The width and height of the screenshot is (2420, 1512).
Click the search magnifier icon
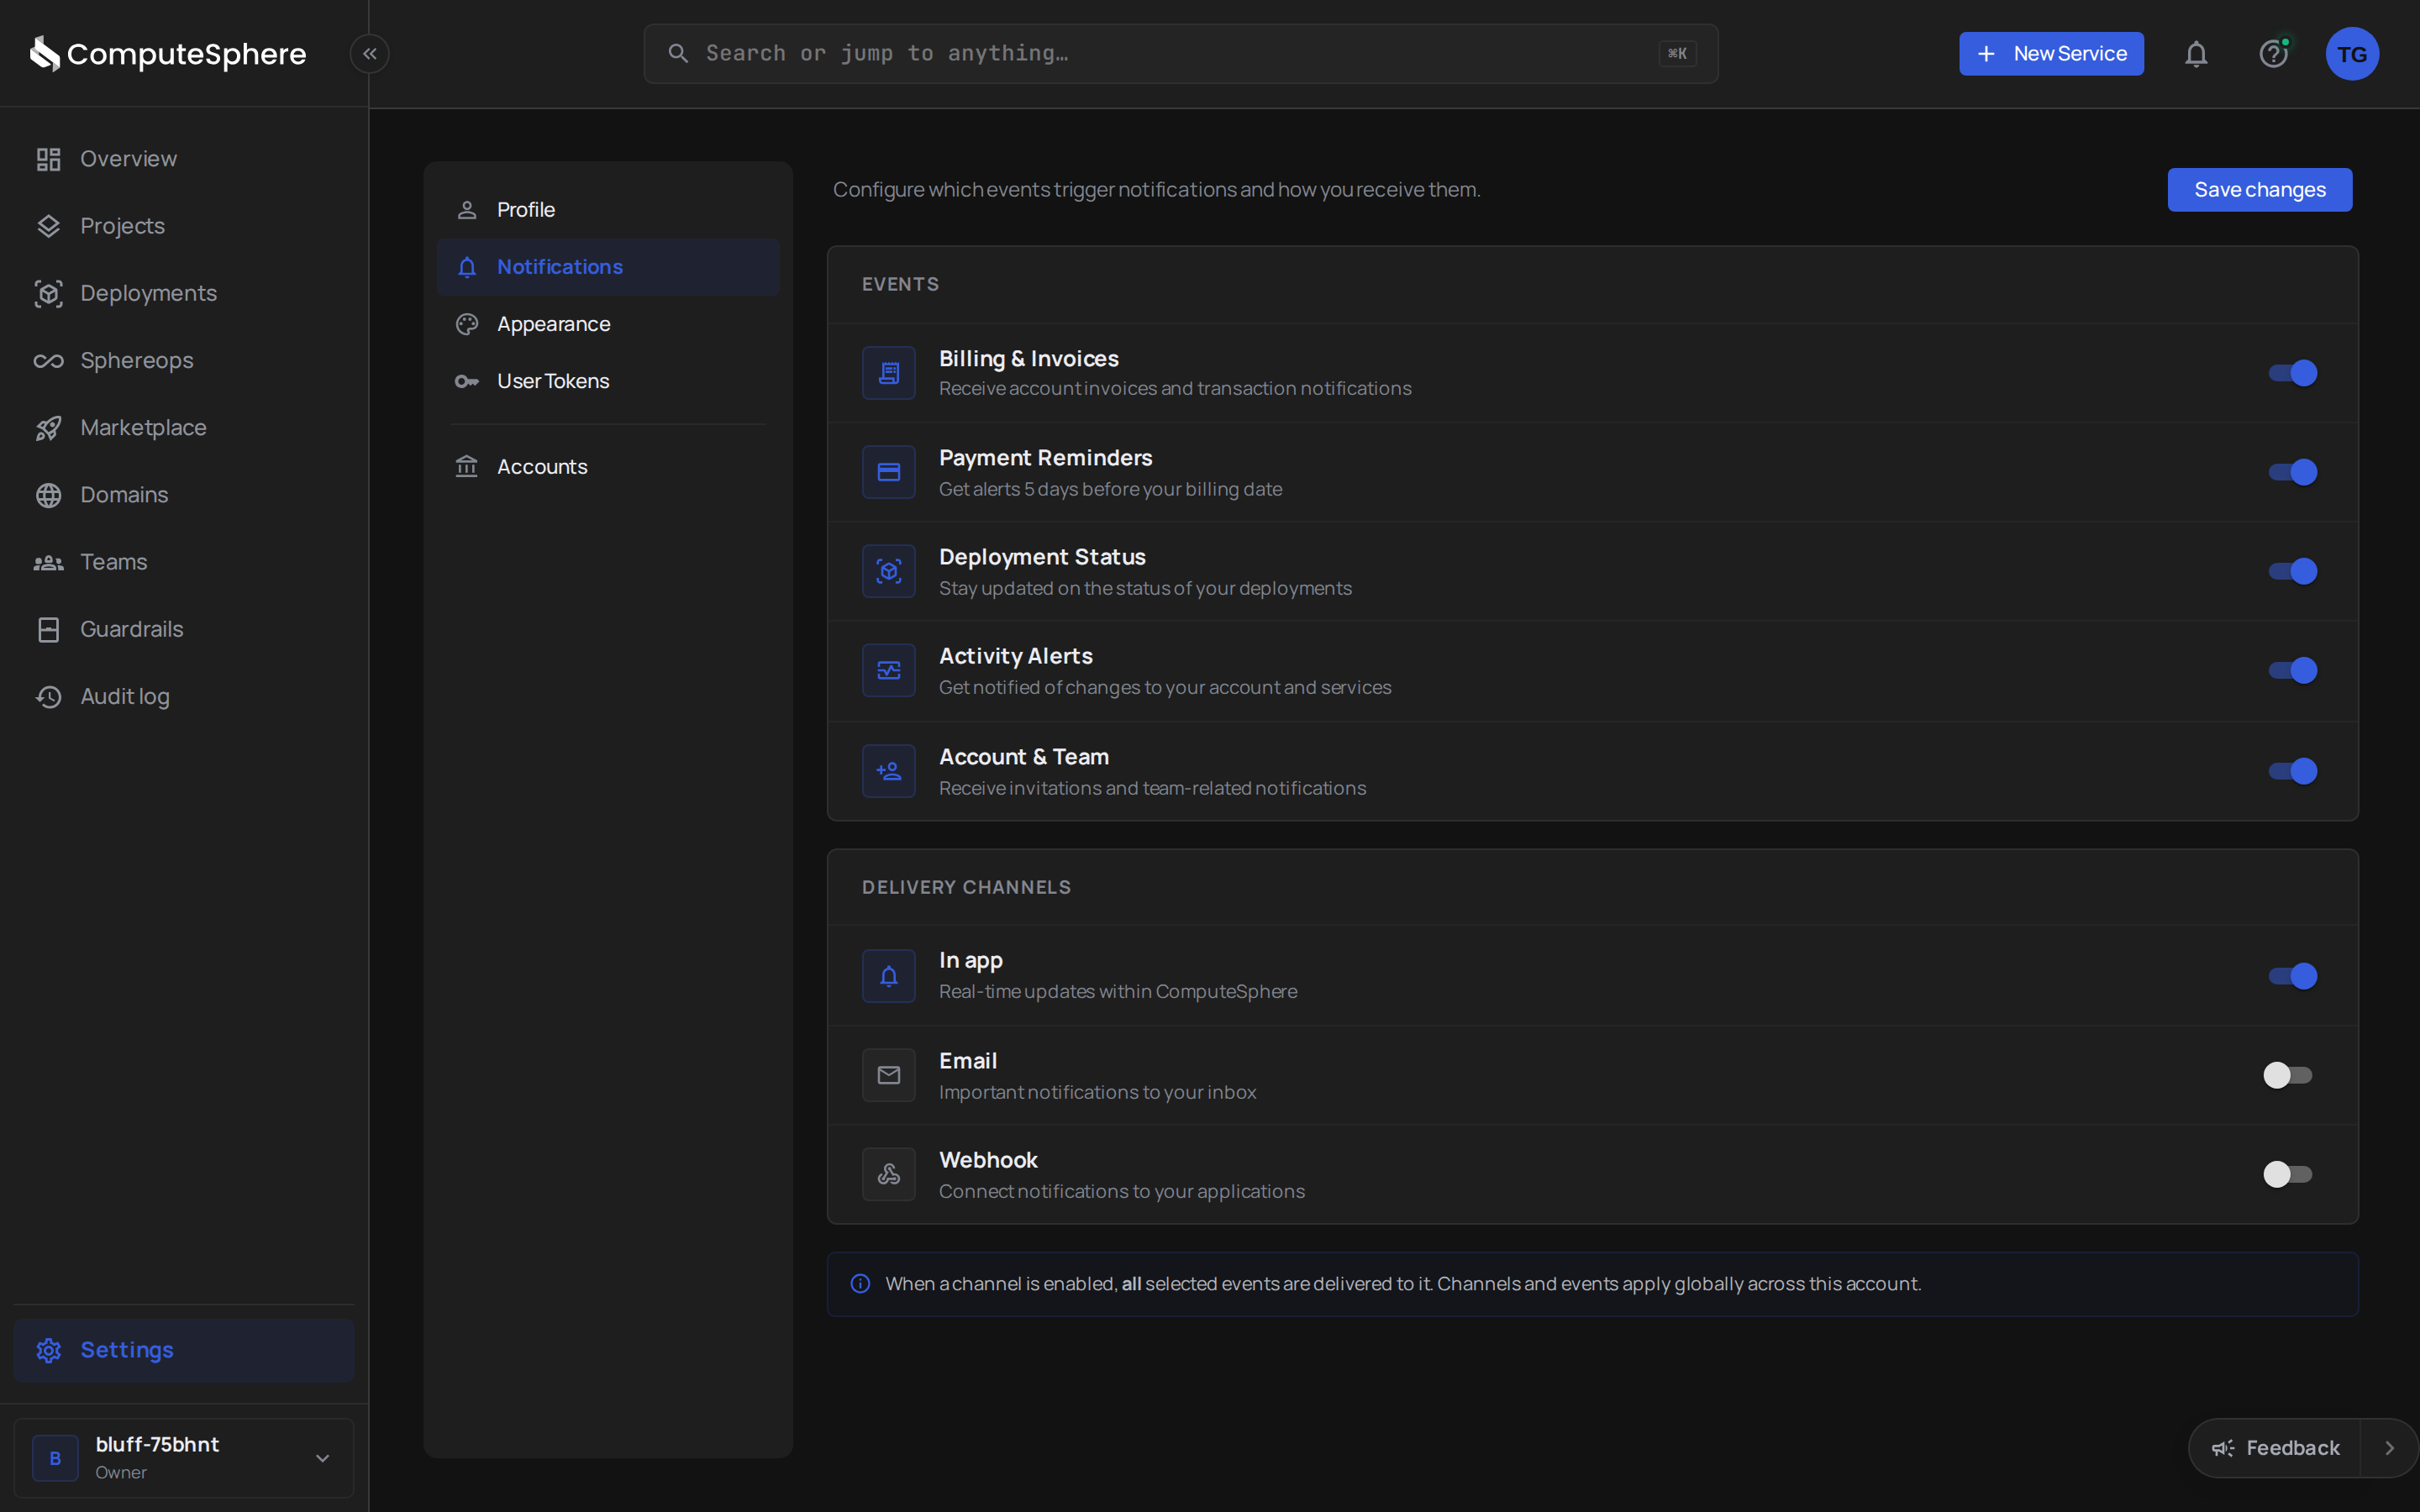tap(678, 54)
